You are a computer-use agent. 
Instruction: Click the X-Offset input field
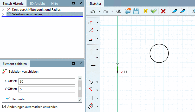pos(47,82)
